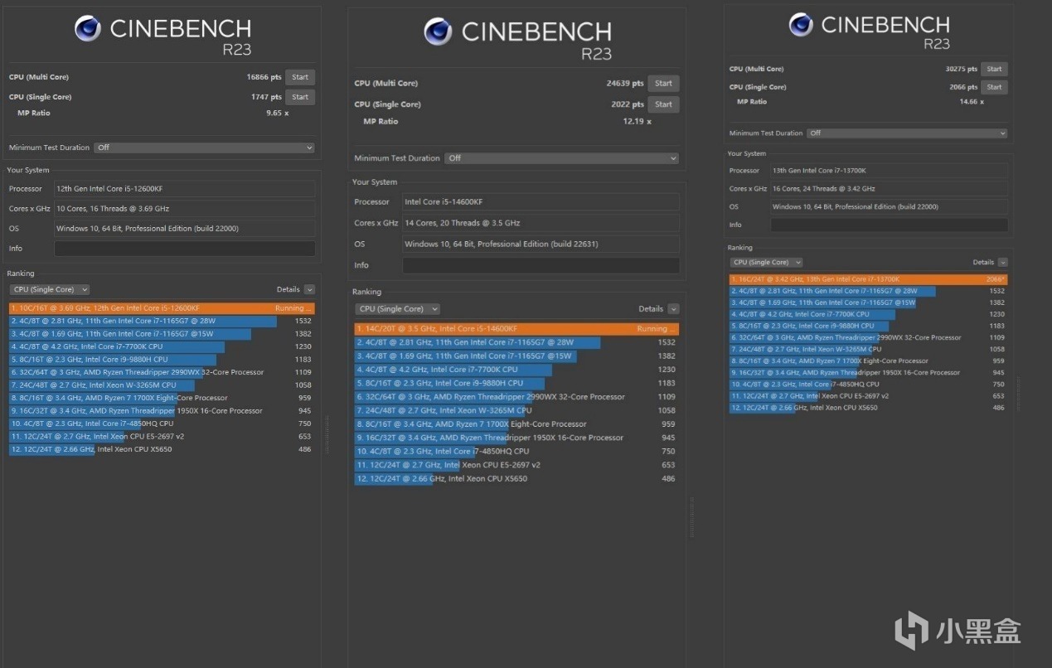Open Minimum Test Duration dropdown in 14600KF window

click(562, 158)
